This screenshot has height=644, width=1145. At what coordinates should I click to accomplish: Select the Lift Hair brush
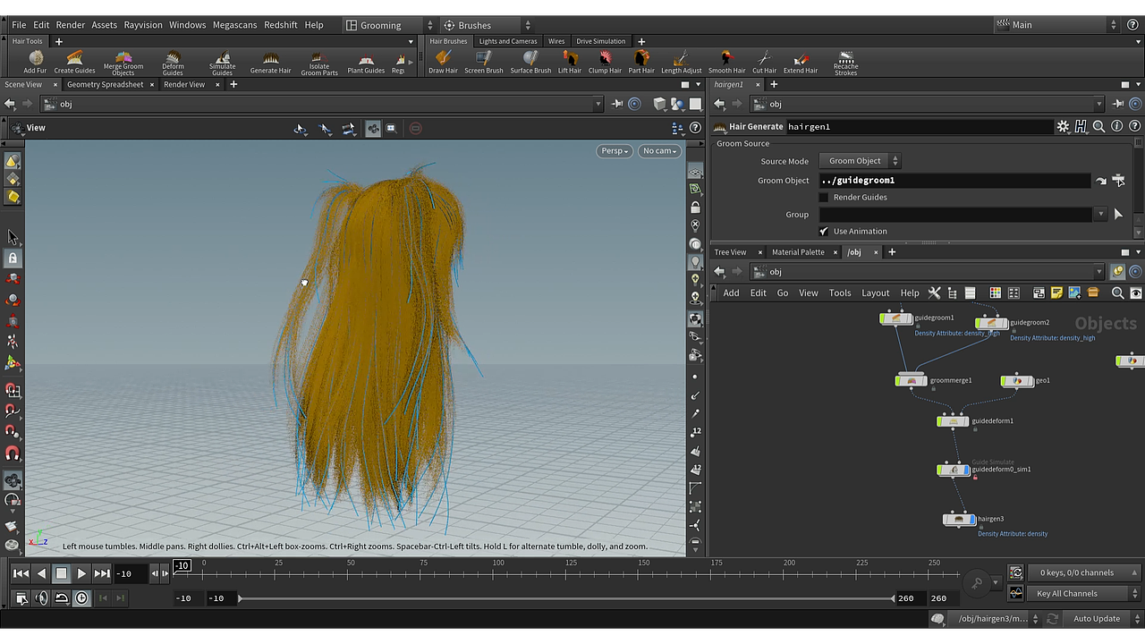(570, 62)
